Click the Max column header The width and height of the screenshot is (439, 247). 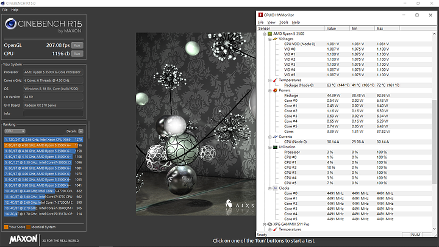click(x=387, y=28)
